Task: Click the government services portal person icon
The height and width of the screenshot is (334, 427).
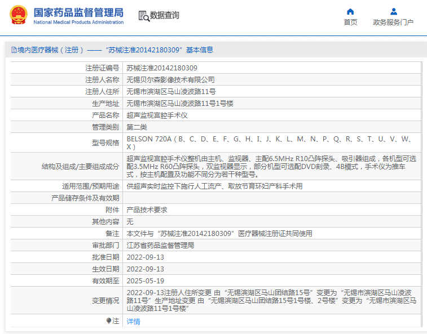Action: [x=394, y=12]
